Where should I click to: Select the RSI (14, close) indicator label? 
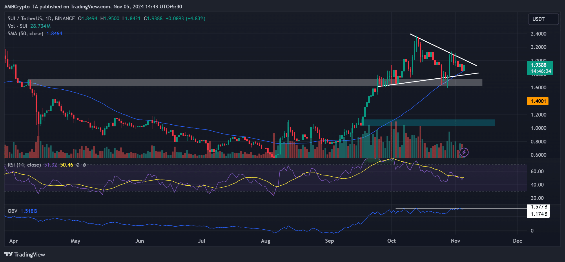click(x=24, y=165)
